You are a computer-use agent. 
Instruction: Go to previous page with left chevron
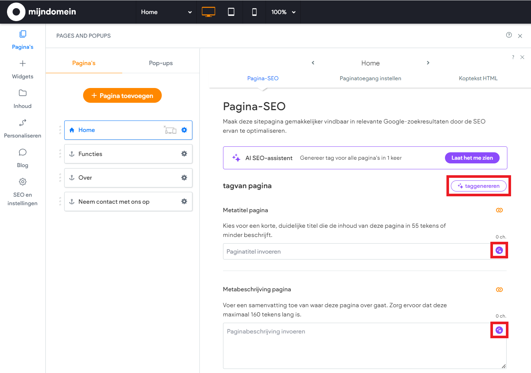point(313,63)
